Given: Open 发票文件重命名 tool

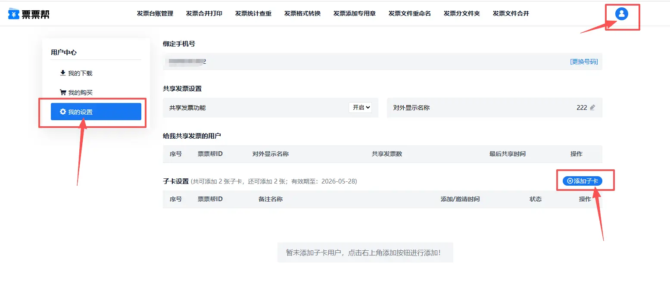Looking at the screenshot, I should 409,14.
